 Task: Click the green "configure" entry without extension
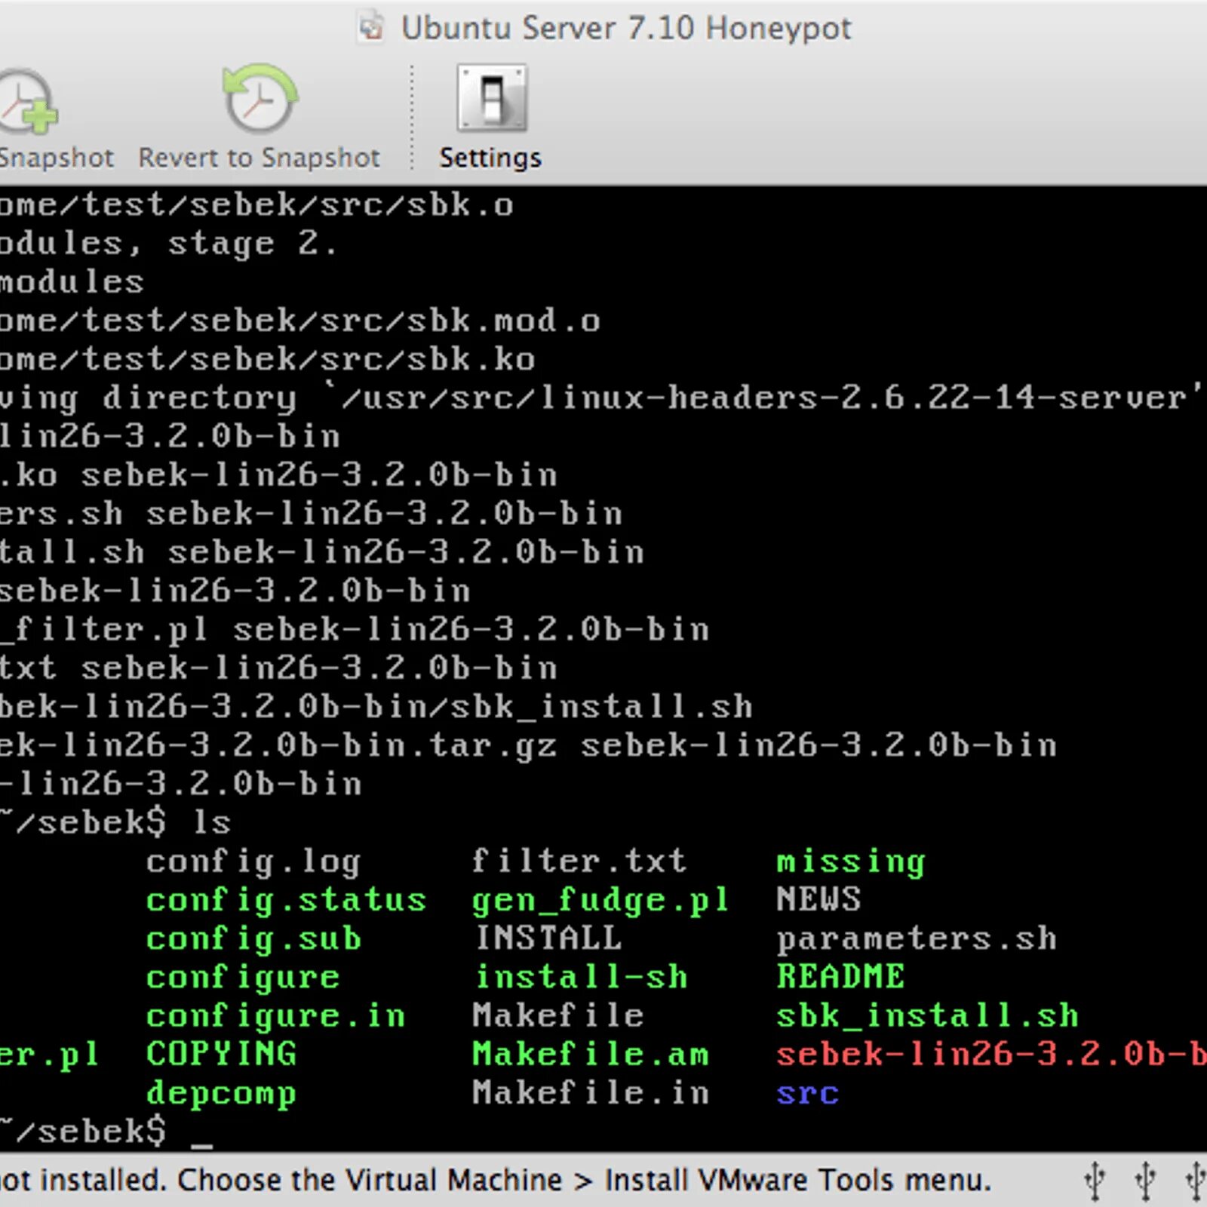pyautogui.click(x=243, y=978)
